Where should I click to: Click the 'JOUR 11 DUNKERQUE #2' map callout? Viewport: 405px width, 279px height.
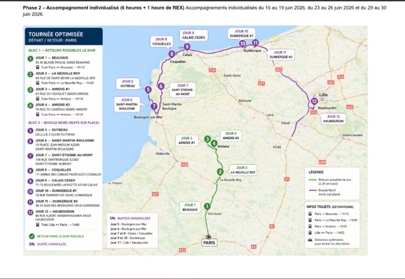pos(281,55)
